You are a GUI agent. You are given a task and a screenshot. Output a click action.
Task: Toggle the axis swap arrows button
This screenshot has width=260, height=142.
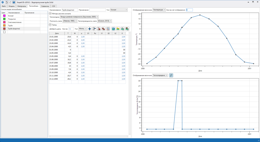171,75
